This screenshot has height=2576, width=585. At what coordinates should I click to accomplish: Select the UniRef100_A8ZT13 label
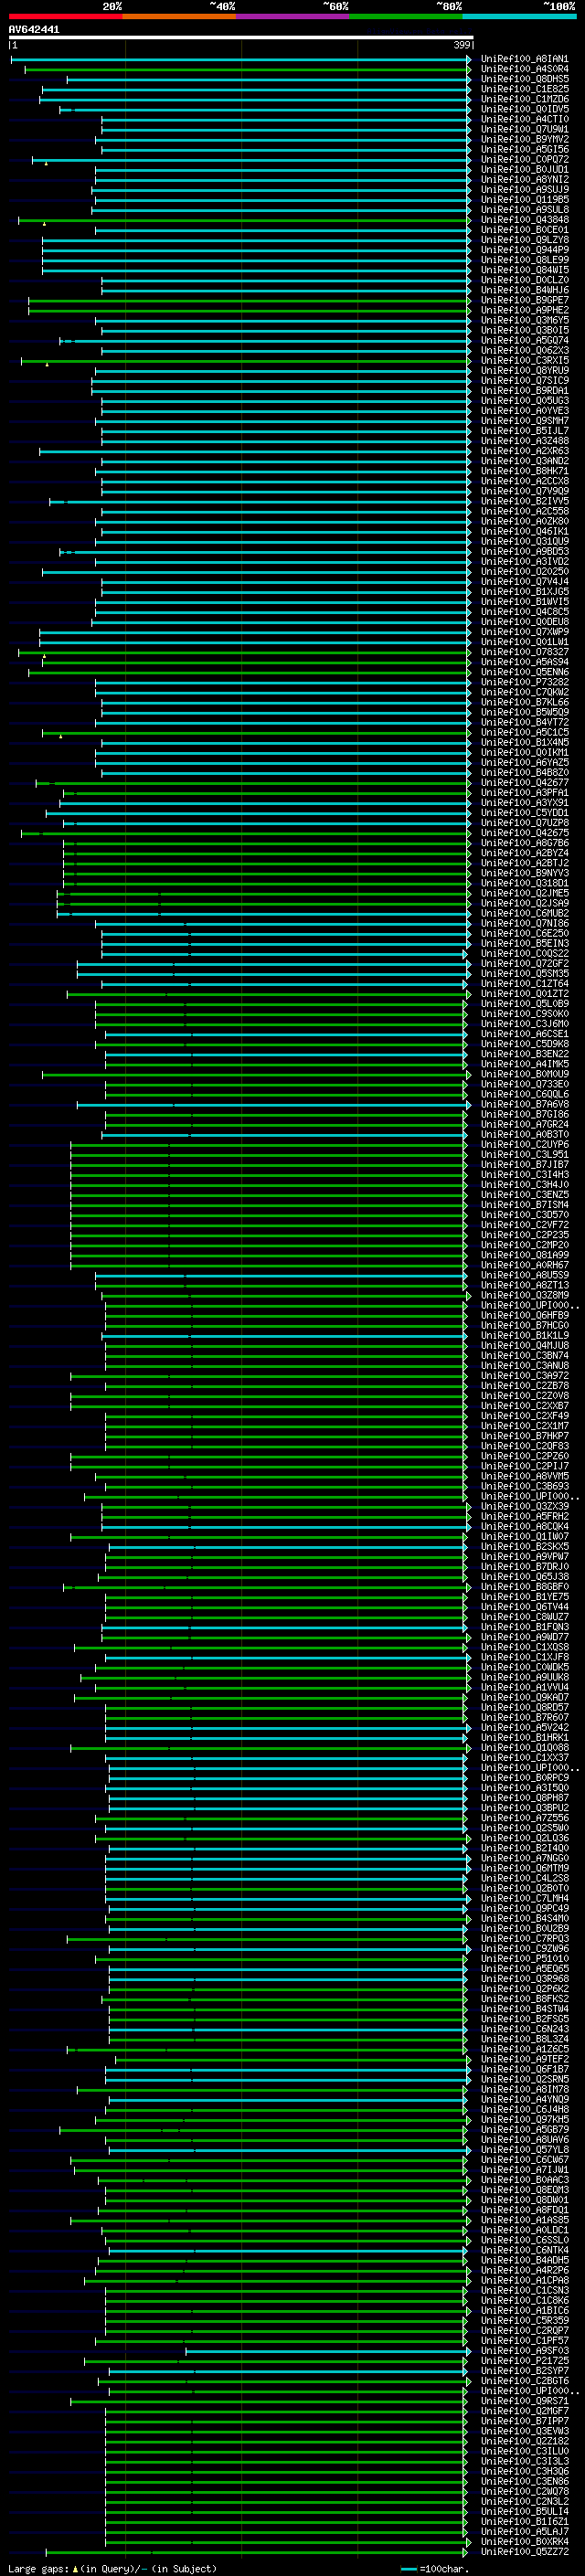pos(524,1285)
